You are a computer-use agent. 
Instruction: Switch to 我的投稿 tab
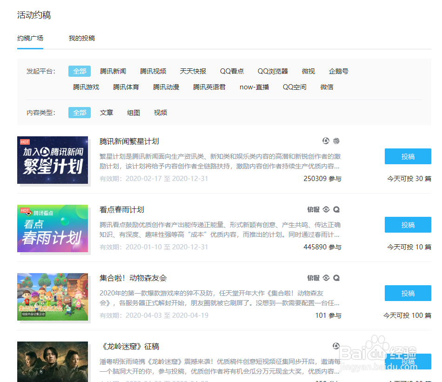(82, 38)
